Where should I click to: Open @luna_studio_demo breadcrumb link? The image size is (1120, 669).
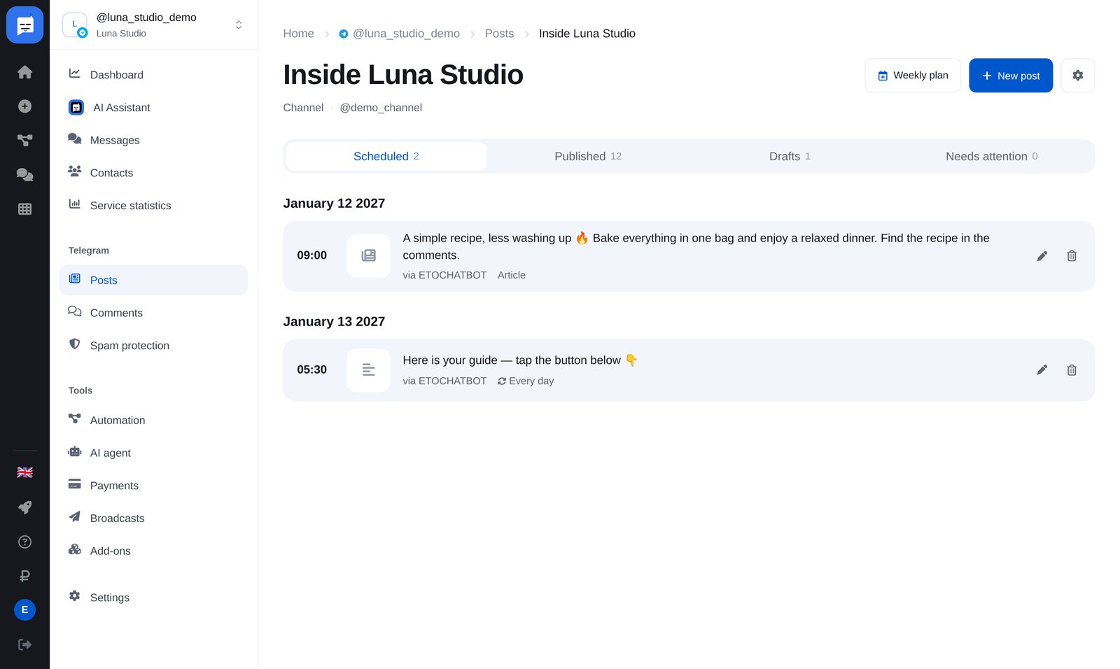(400, 34)
